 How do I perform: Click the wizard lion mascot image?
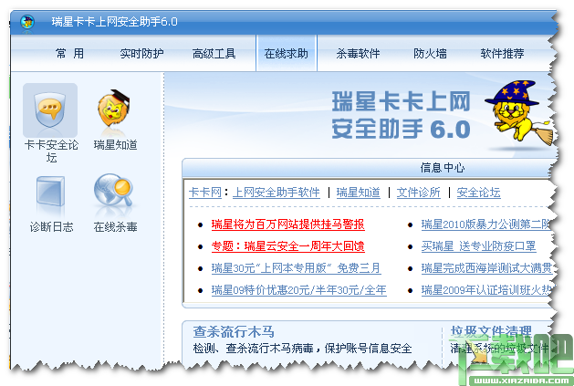(x=518, y=112)
